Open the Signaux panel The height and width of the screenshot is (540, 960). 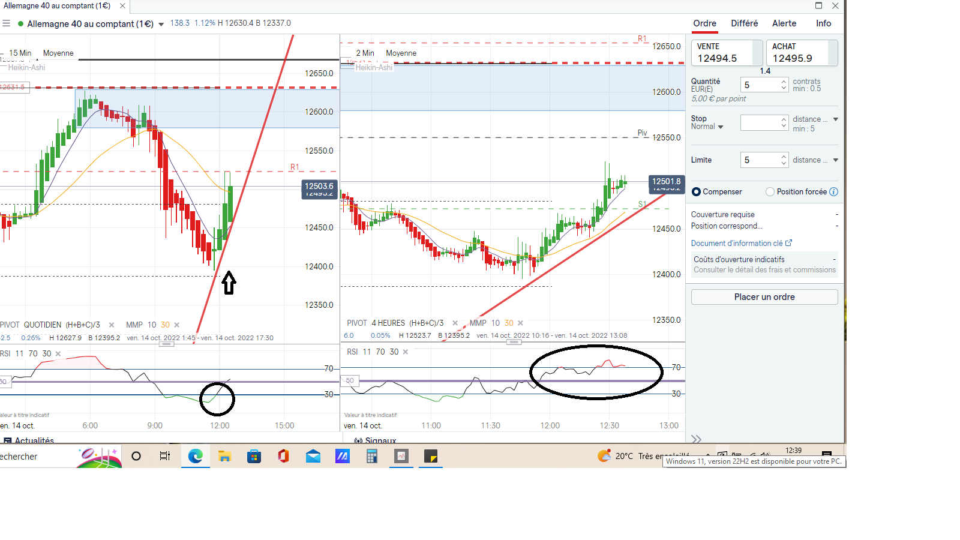pyautogui.click(x=375, y=440)
